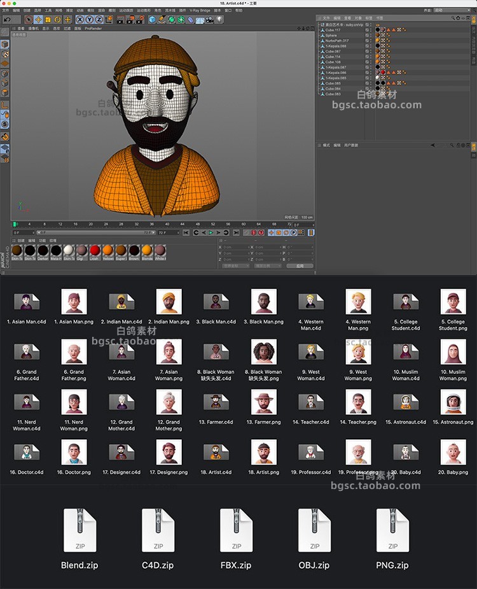Toggle visibility checkbox for 1-Kepala.085 row
477x589 pixels.
click(x=367, y=78)
